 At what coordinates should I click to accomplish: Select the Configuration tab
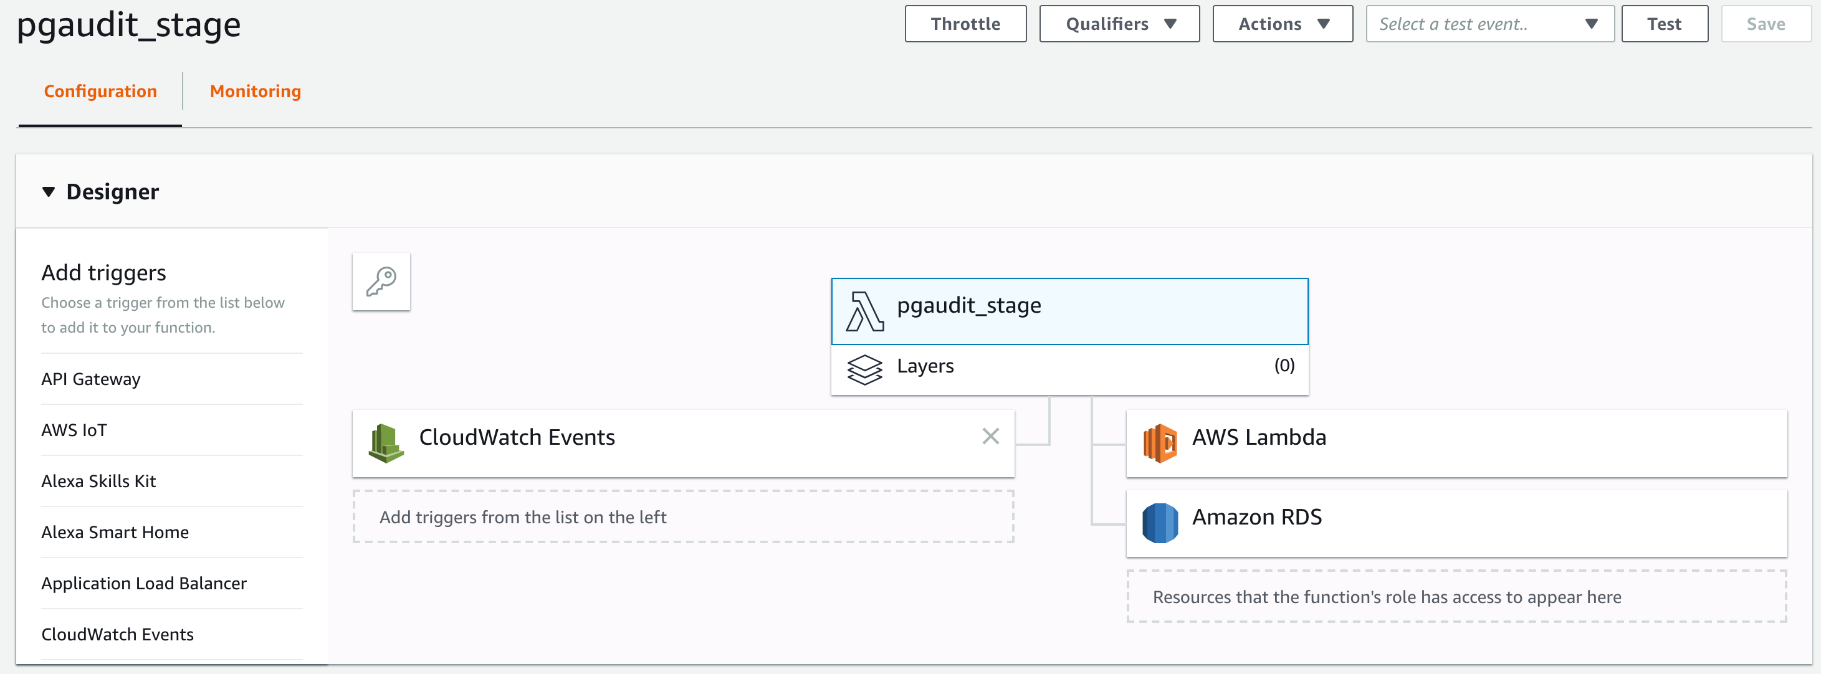[x=100, y=91]
